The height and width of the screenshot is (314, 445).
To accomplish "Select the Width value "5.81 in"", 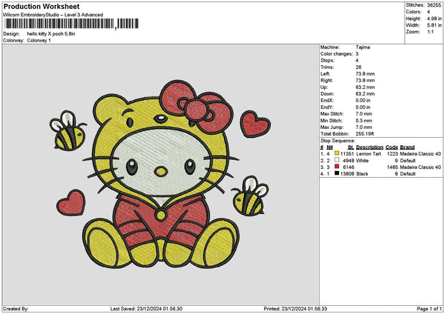I will (x=434, y=25).
